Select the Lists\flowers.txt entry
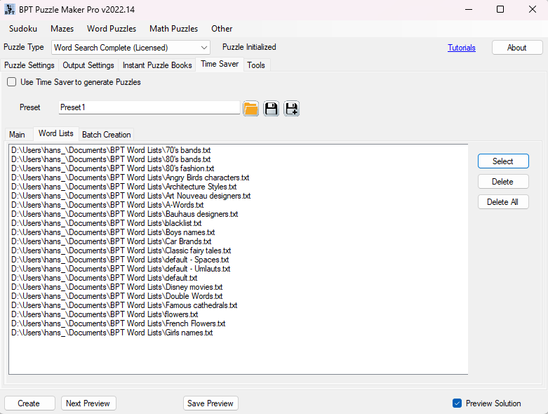Image resolution: width=548 pixels, height=414 pixels. pyautogui.click(x=105, y=314)
